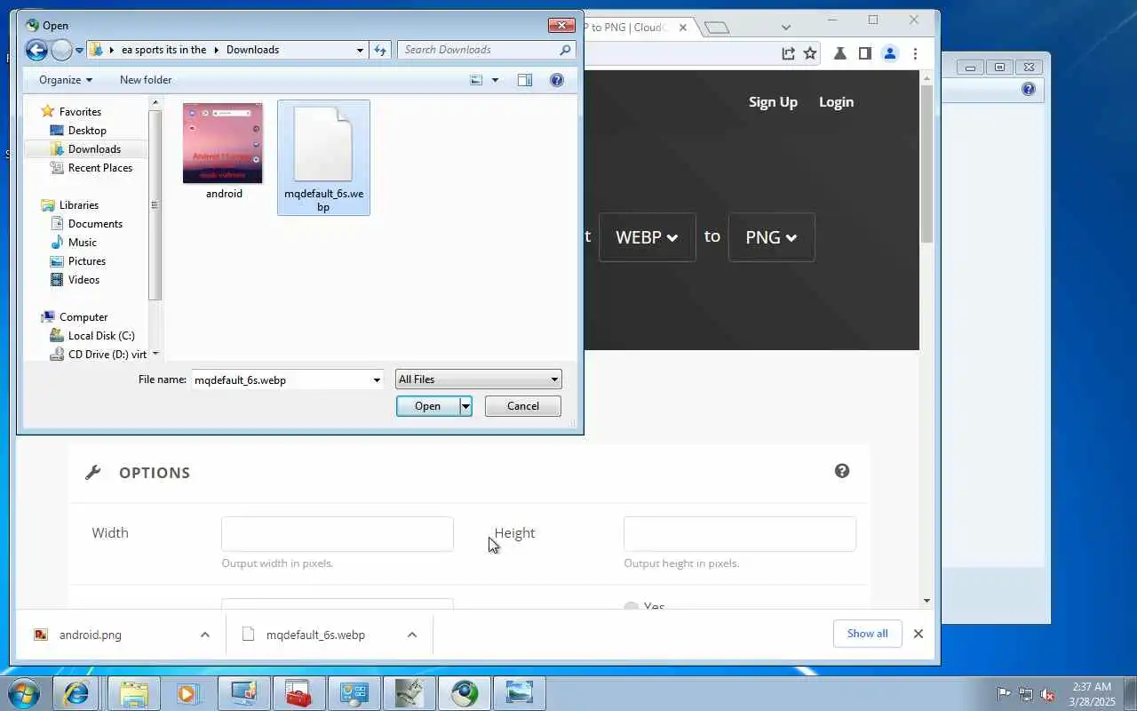This screenshot has height=711, width=1137.
Task: Toggle Chrome side panel icon
Action: 865,53
